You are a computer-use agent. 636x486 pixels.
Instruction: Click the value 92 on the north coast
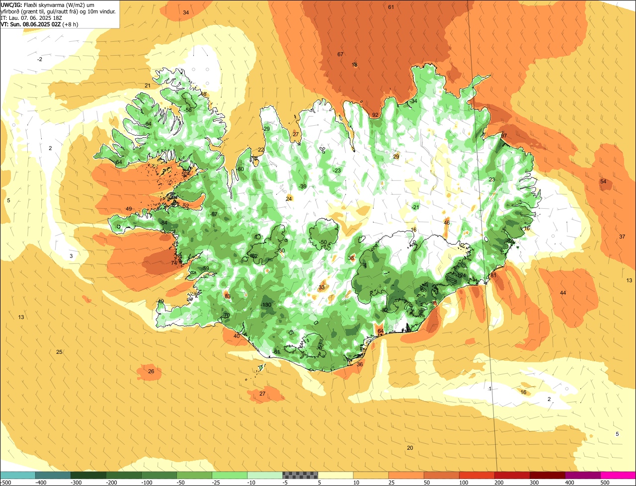[x=375, y=115]
